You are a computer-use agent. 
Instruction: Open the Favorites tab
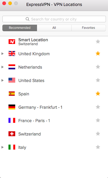[88, 28]
